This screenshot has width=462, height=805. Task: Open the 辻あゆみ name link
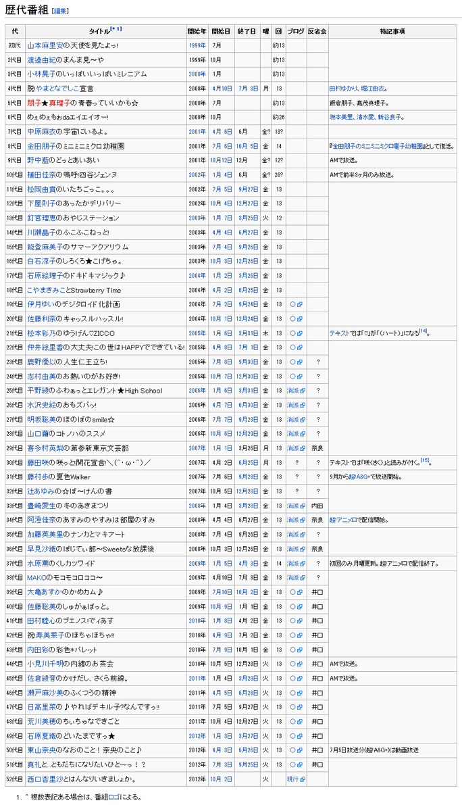click(42, 491)
